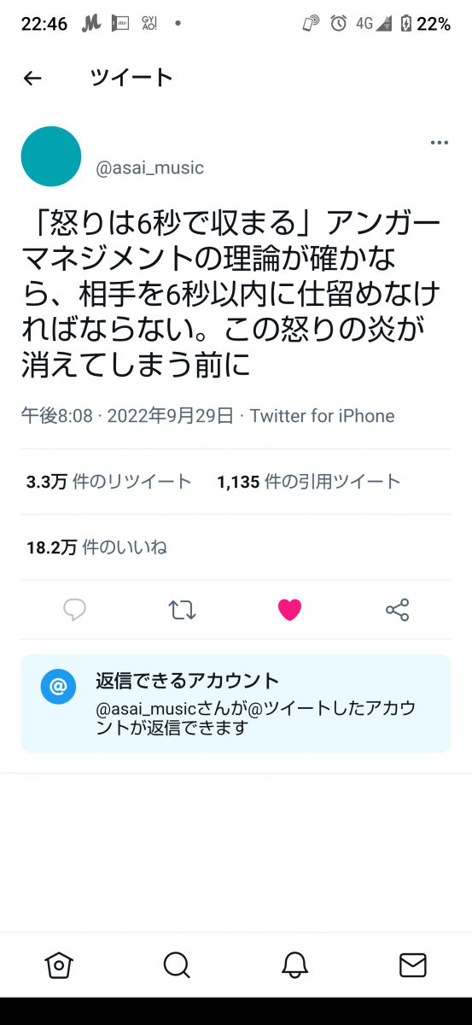This screenshot has width=472, height=1025.
Task: Tap the 返信できるアカウント info box
Action: point(236,704)
